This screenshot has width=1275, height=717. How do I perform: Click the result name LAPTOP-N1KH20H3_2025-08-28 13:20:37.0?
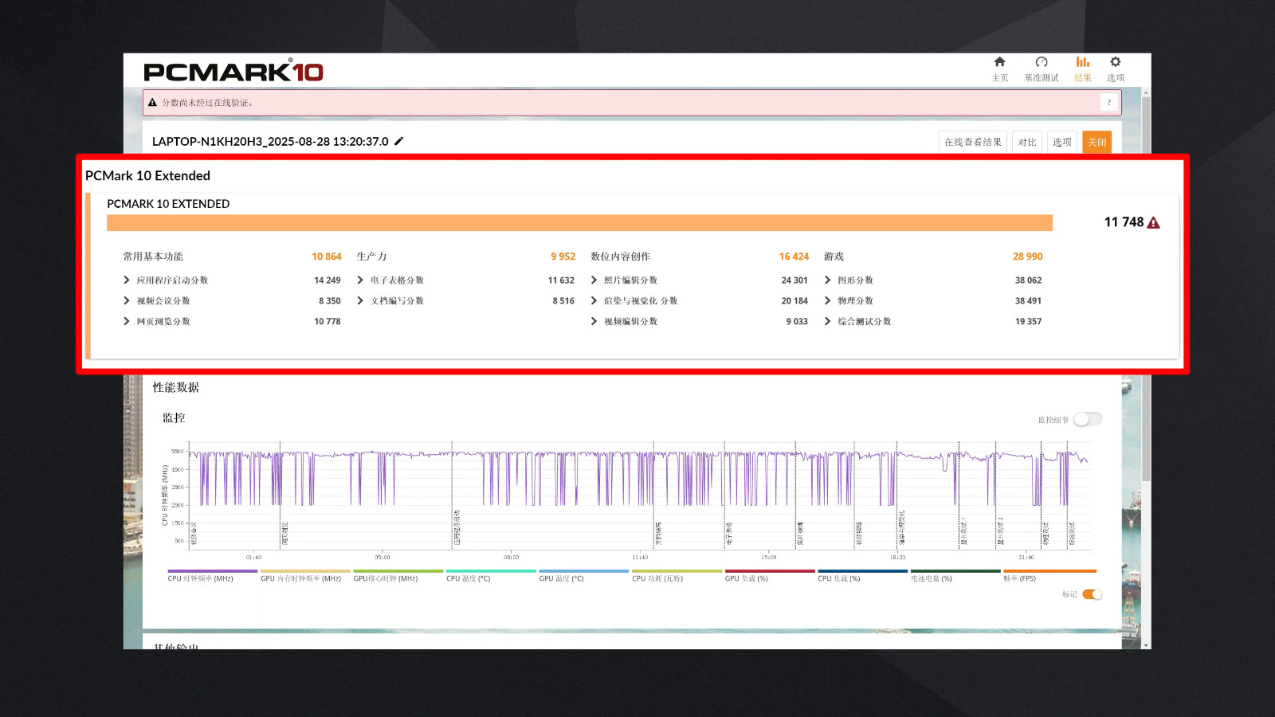coord(270,141)
